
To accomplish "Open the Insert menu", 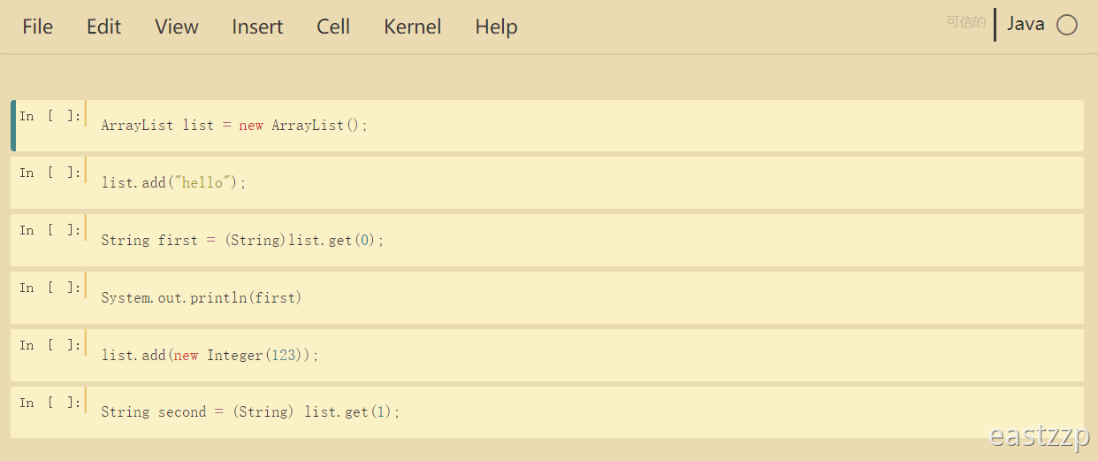I will click(257, 27).
